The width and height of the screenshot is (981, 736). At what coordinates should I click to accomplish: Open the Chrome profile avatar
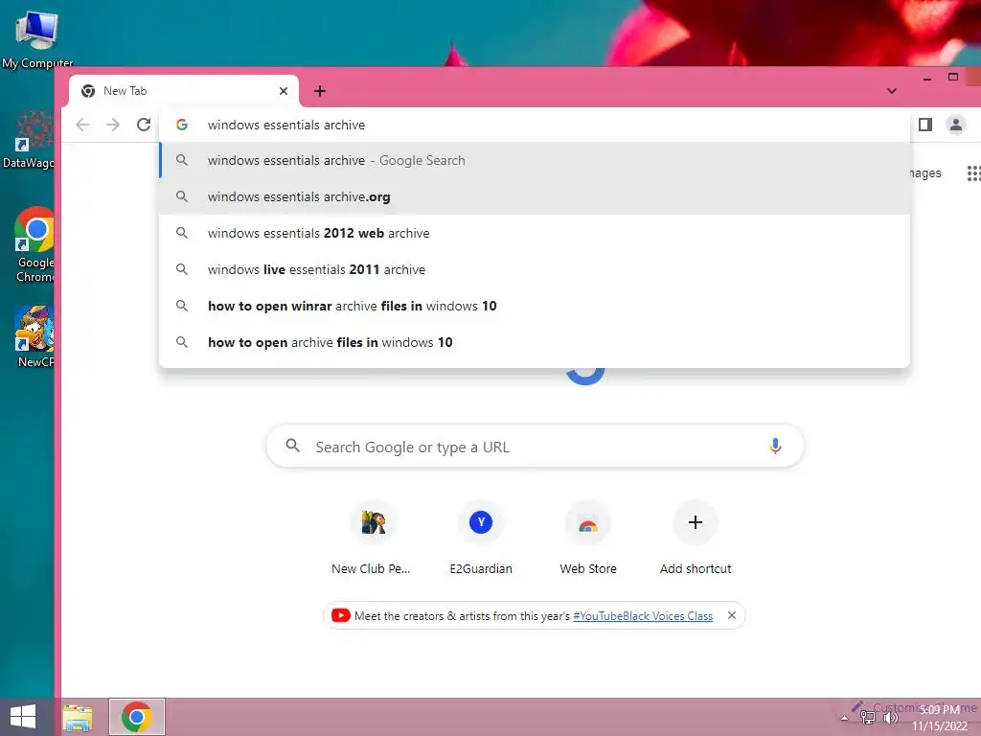[x=955, y=125]
